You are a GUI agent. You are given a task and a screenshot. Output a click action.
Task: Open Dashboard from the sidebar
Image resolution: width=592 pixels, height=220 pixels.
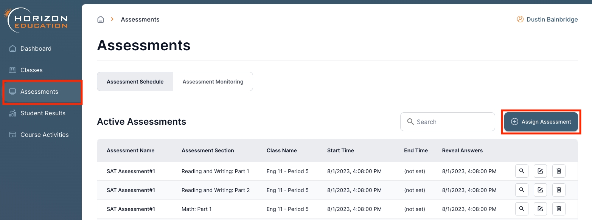[x=36, y=48]
